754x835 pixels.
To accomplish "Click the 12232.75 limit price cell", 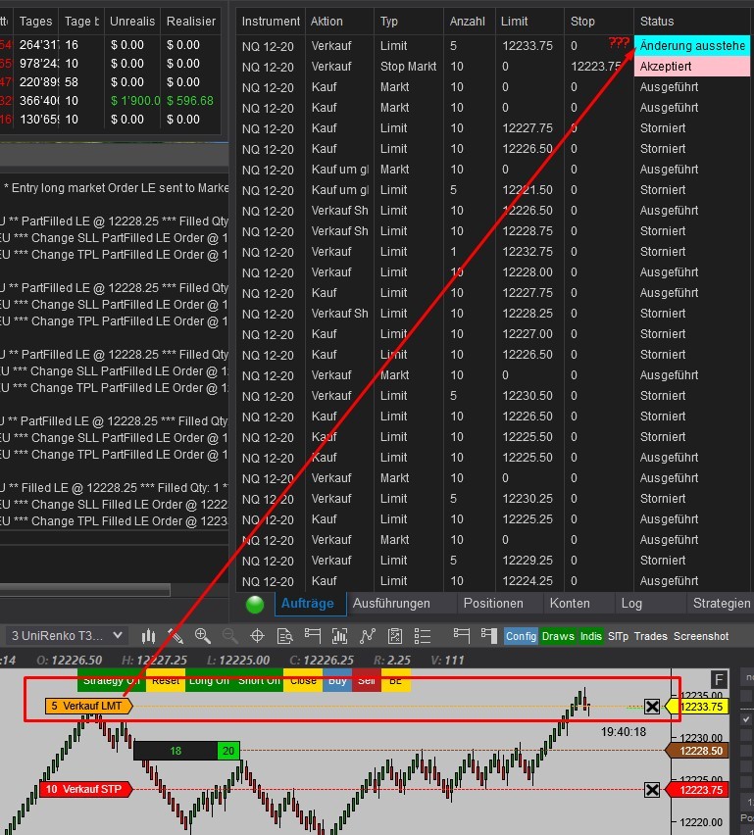I will tap(528, 251).
